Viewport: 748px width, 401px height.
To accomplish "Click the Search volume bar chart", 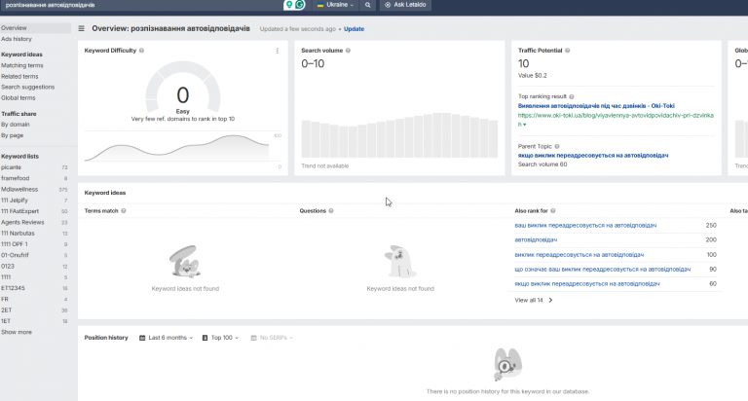I will click(399, 135).
